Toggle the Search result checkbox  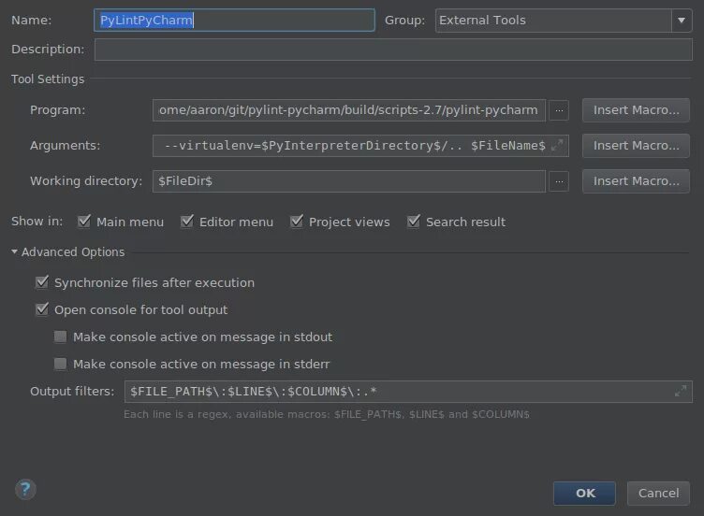(414, 222)
